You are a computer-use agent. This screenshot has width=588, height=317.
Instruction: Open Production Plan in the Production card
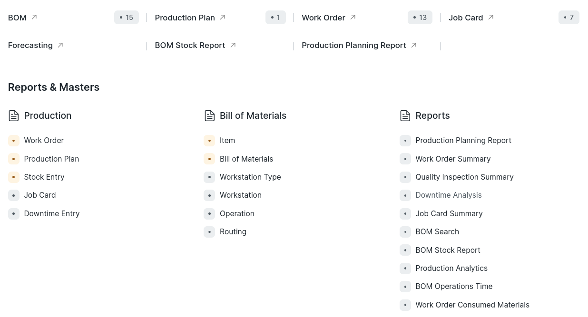51,159
